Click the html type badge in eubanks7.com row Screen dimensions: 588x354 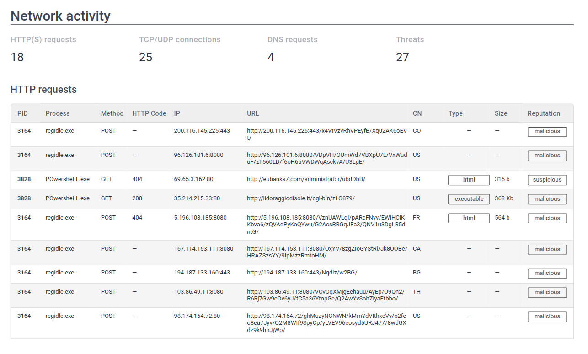tap(469, 180)
